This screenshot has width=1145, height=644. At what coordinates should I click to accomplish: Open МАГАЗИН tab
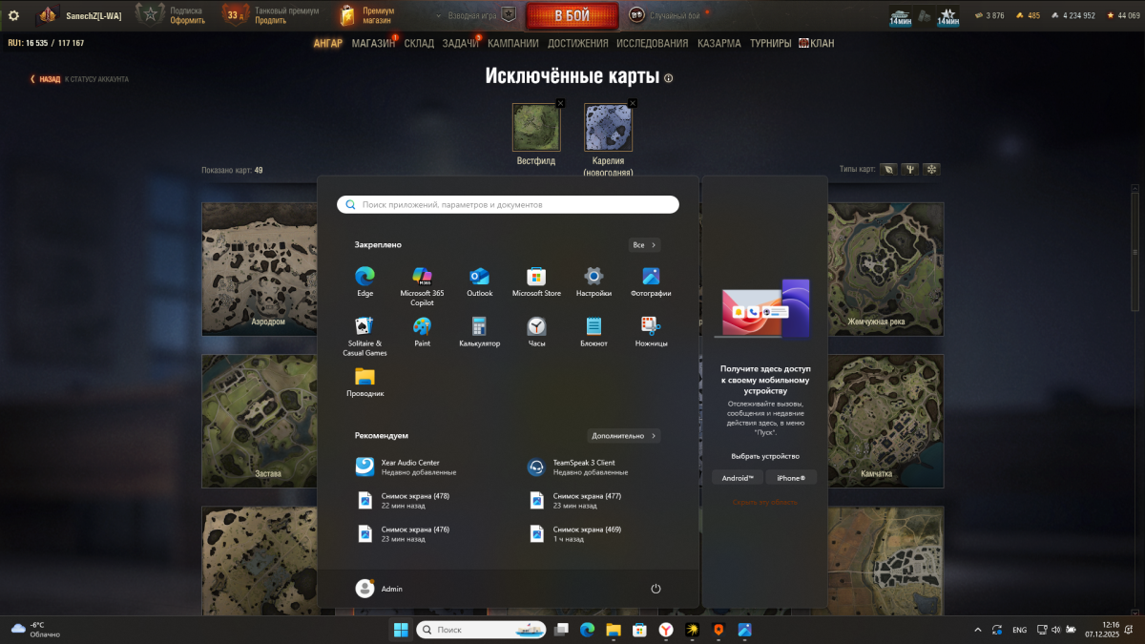point(373,43)
